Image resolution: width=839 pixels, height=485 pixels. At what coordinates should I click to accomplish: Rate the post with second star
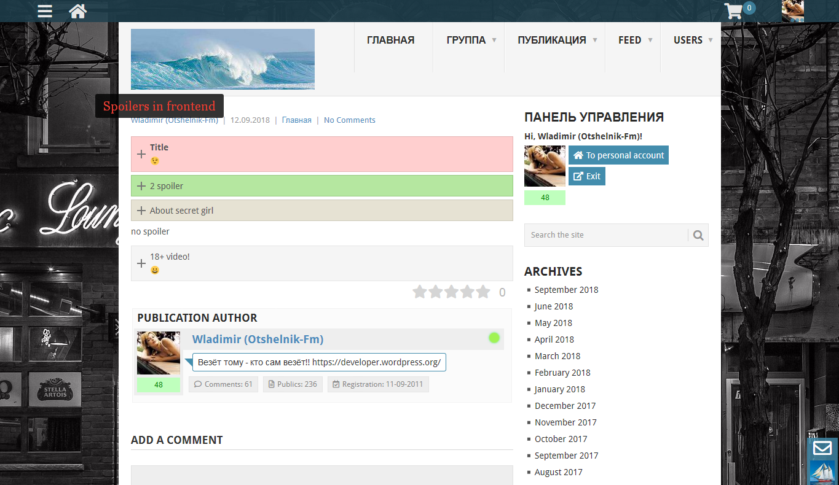[x=436, y=292]
